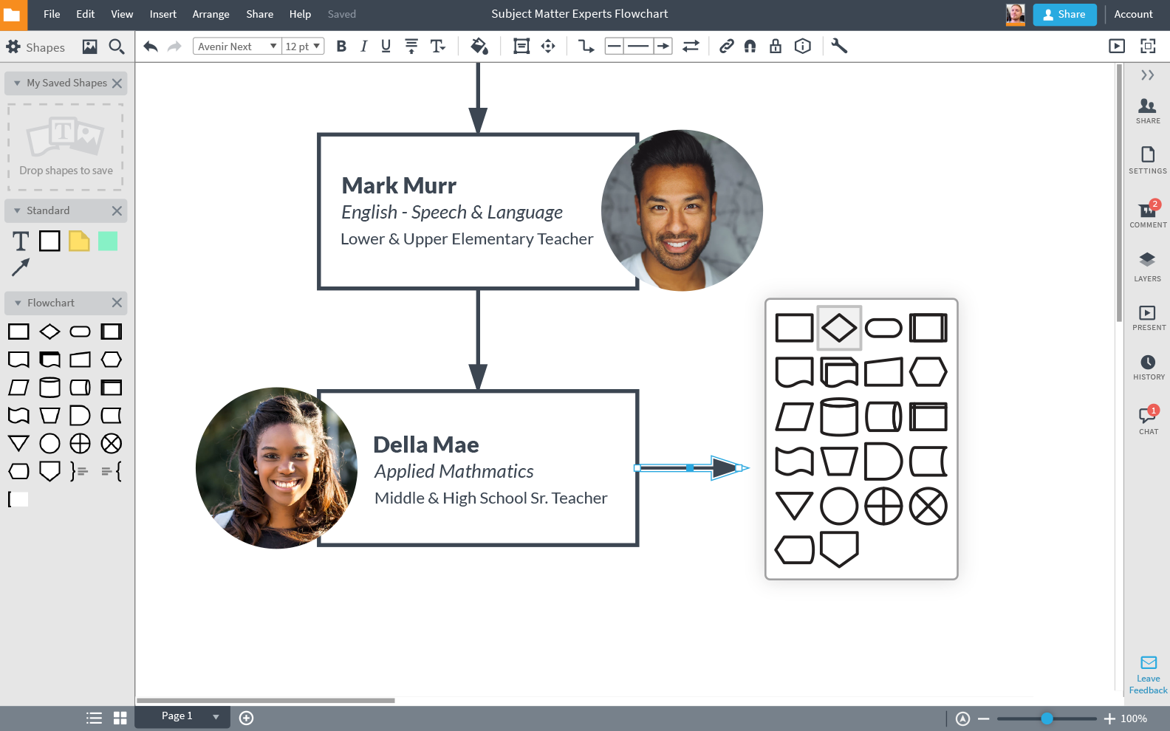Image resolution: width=1170 pixels, height=731 pixels.
Task: Select the green block shape
Action: pos(108,241)
